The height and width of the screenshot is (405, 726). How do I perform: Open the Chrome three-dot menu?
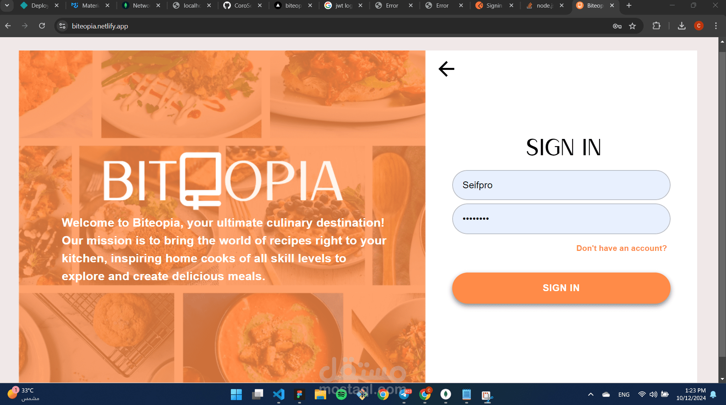point(716,26)
